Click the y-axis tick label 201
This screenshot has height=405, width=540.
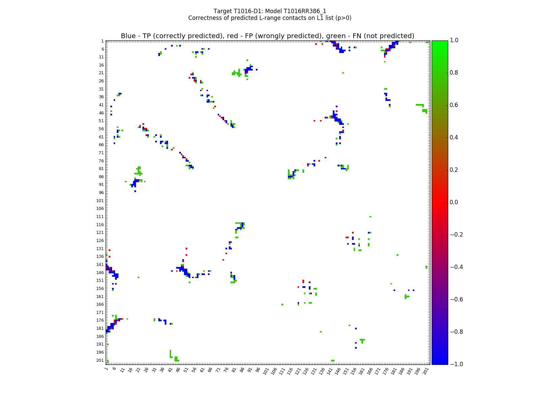point(100,360)
